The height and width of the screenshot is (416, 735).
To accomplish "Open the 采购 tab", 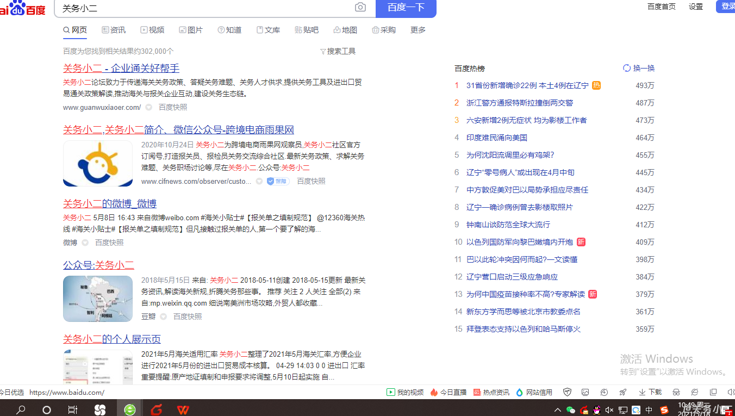I will coord(384,30).
